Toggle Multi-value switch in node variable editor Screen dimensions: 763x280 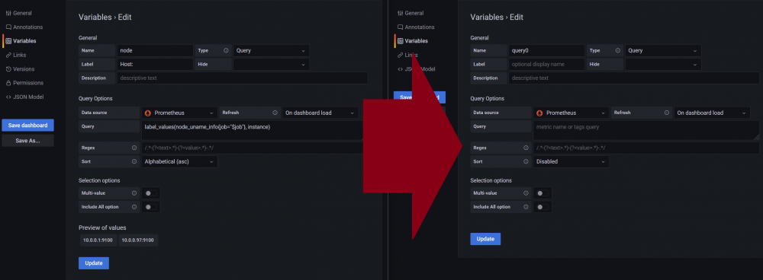coord(151,193)
